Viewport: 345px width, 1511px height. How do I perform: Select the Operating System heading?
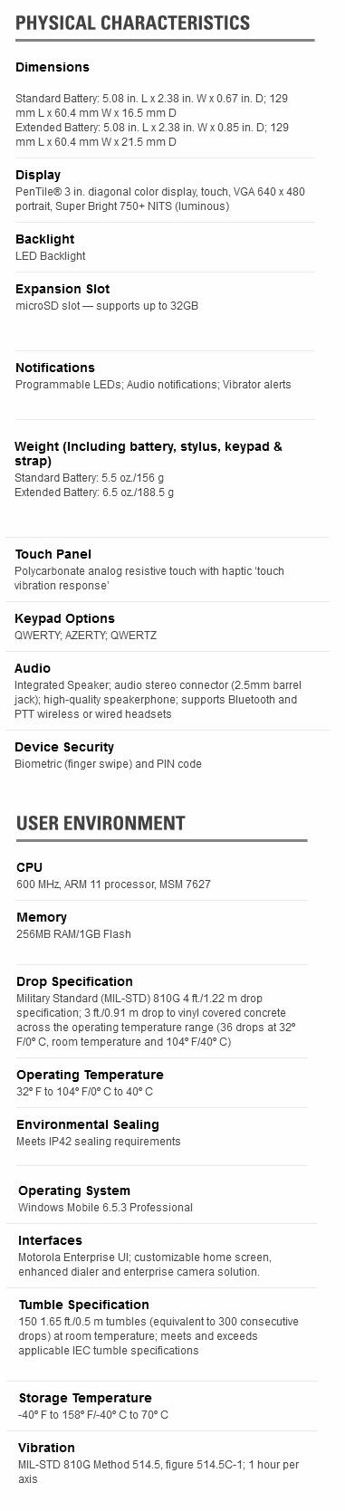pos(74,1191)
